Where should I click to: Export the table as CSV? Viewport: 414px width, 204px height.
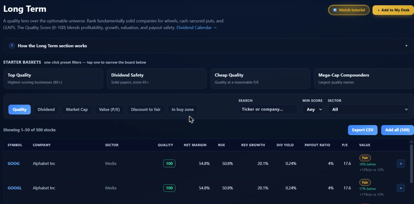click(x=363, y=130)
